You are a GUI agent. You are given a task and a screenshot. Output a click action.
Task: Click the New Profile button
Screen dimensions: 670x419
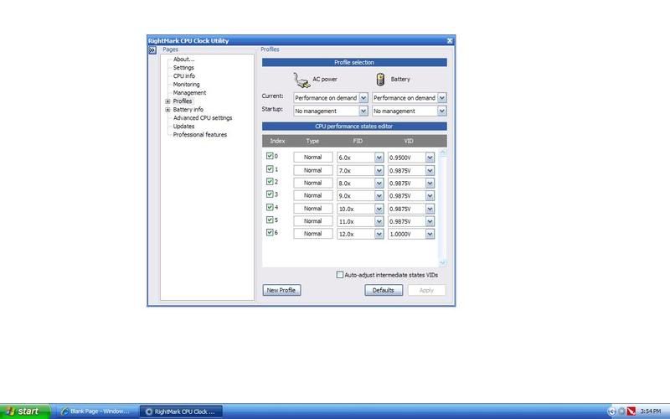point(281,290)
